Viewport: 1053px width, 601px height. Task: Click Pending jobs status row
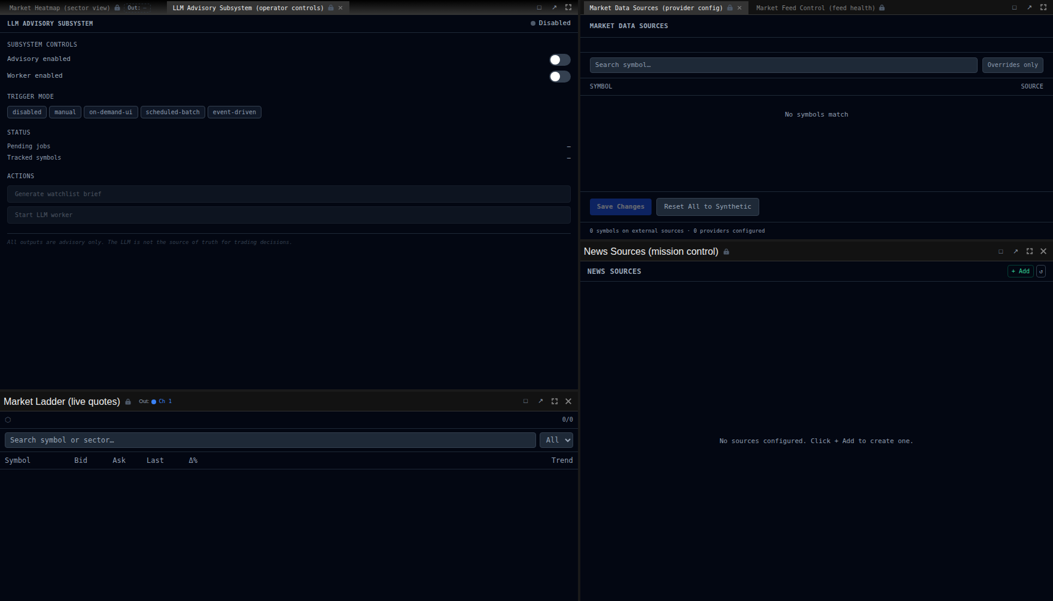[289, 147]
